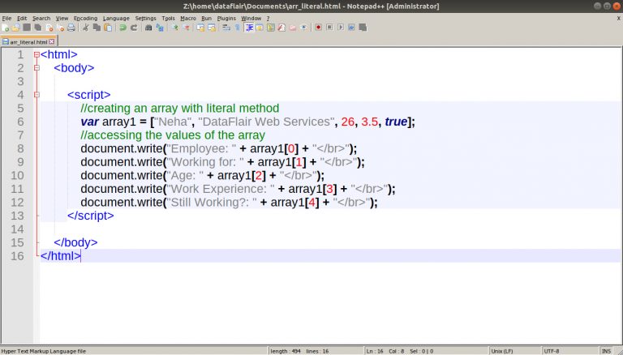This screenshot has height=355, width=623.
Task: Toggle Folder as Workspace toolbar icon
Action: [293, 28]
